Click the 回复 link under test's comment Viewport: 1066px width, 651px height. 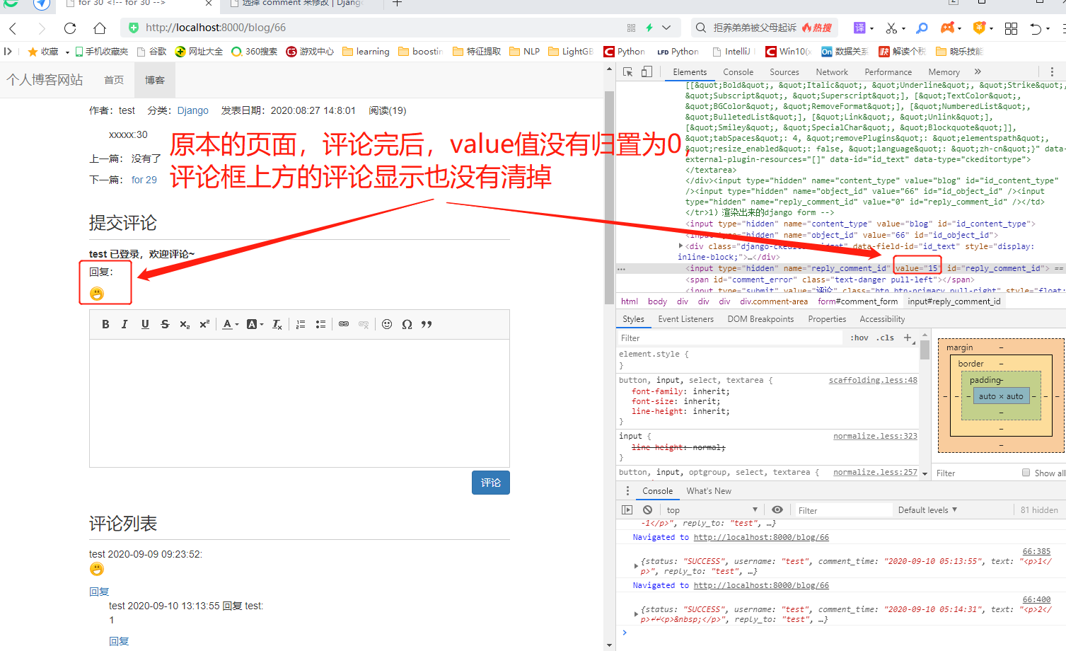(98, 592)
